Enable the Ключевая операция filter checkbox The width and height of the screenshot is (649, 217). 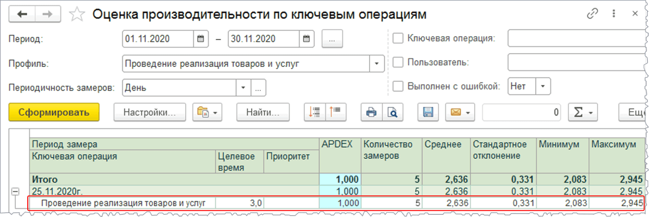(398, 38)
